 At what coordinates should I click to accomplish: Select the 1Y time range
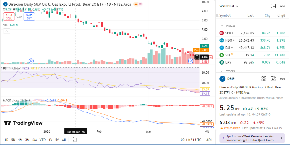50,140
